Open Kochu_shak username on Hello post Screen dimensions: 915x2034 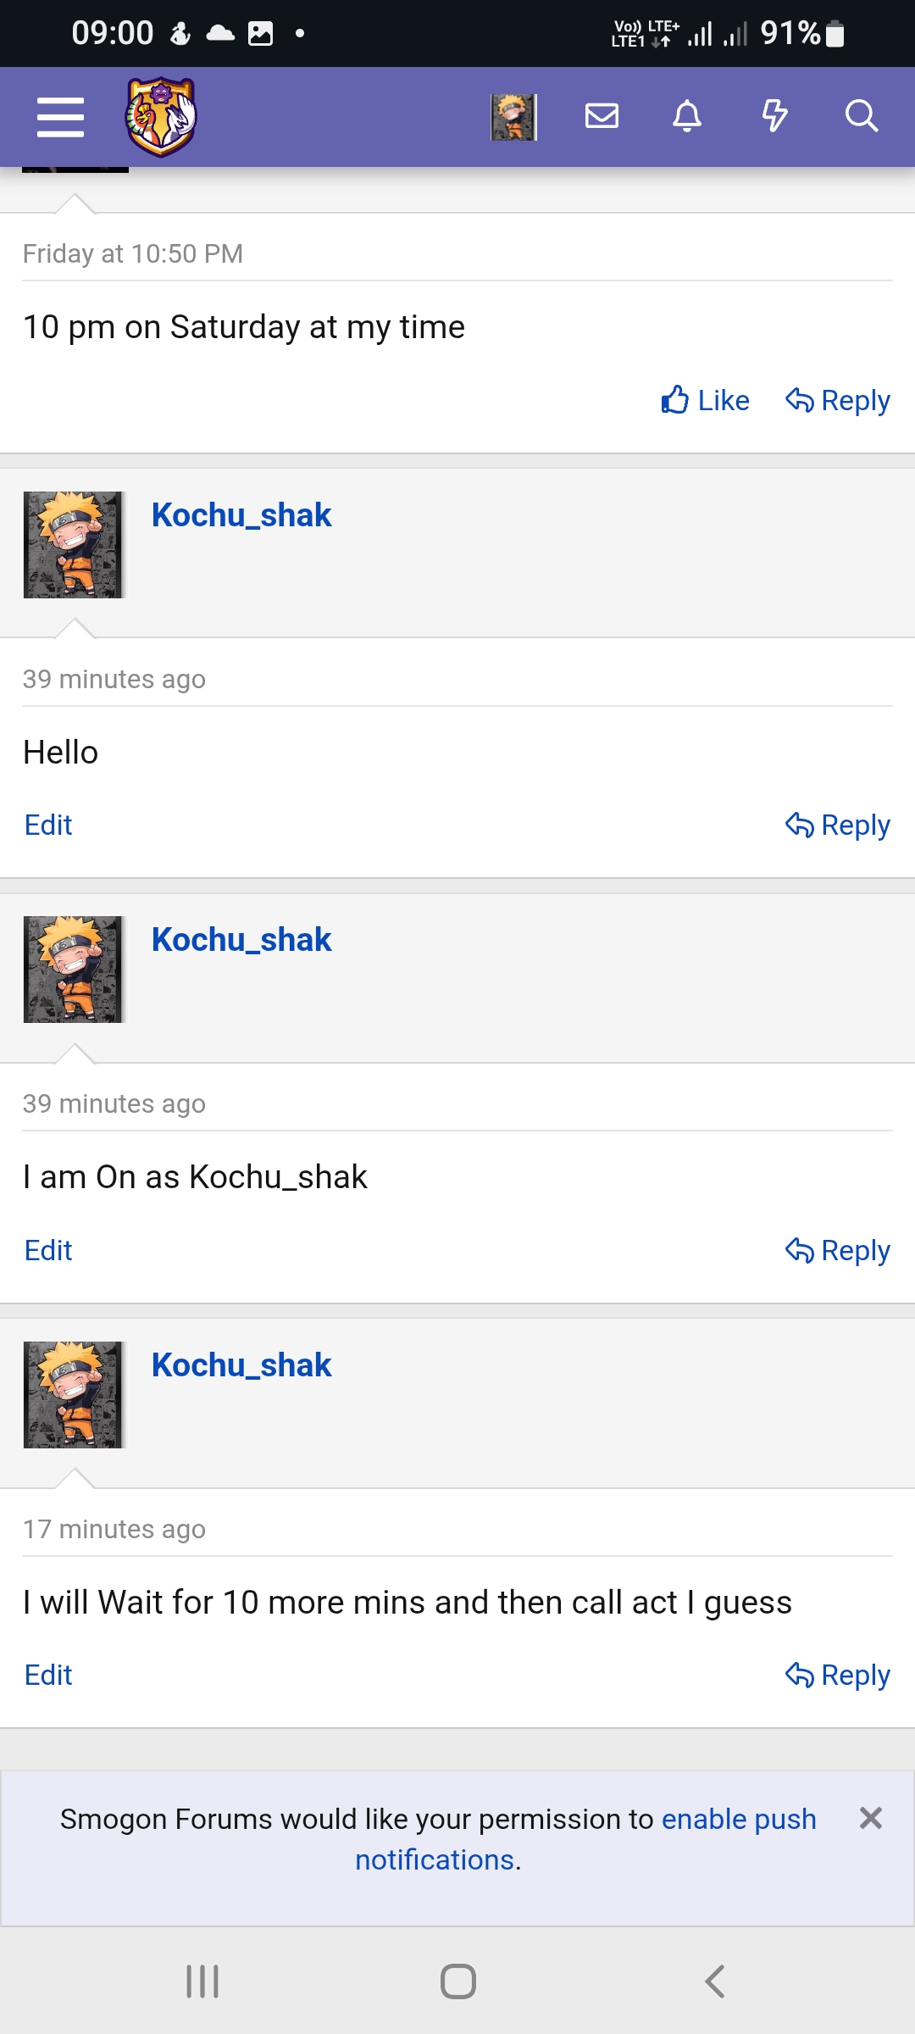(241, 515)
